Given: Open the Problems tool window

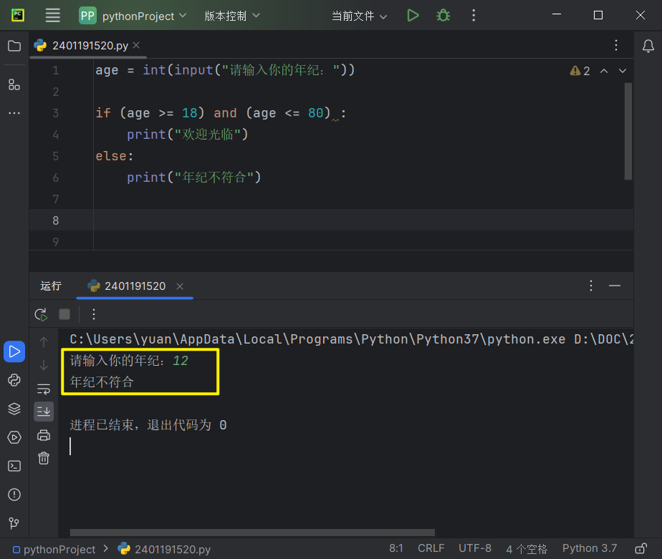Looking at the screenshot, I should (x=14, y=495).
